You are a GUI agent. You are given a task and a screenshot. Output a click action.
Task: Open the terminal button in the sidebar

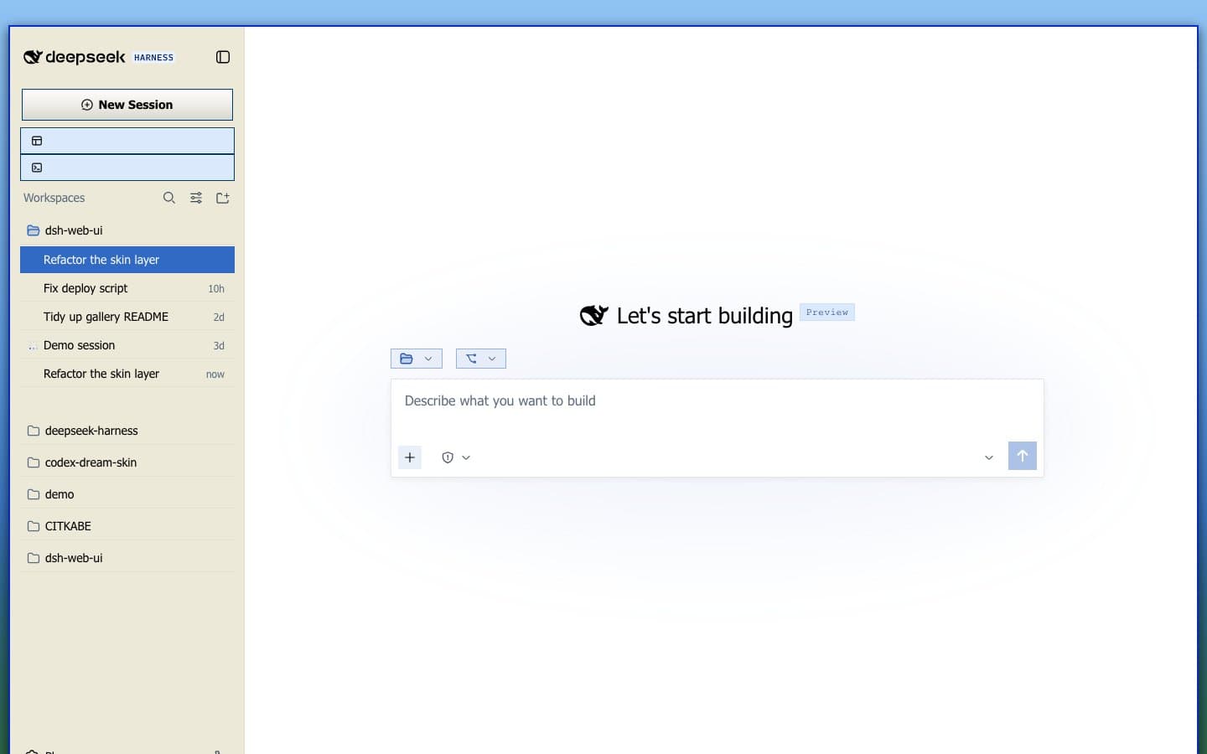tap(127, 168)
